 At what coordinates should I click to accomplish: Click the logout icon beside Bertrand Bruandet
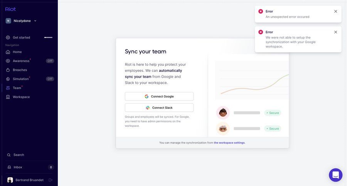pyautogui.click(x=51, y=180)
